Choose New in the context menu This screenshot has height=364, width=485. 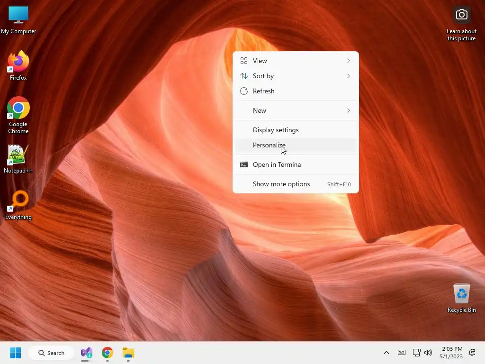(x=296, y=110)
